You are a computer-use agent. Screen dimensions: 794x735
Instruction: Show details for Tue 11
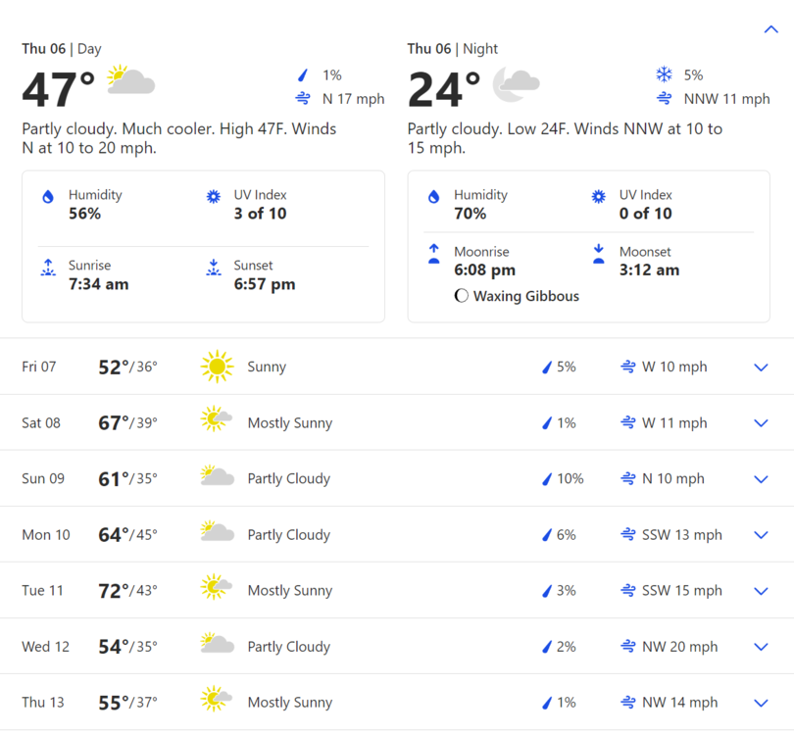(x=761, y=591)
